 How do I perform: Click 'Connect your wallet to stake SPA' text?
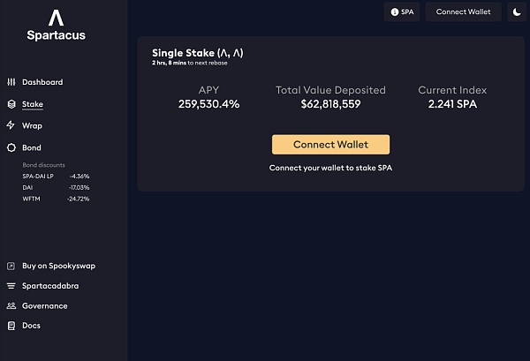[x=330, y=168]
